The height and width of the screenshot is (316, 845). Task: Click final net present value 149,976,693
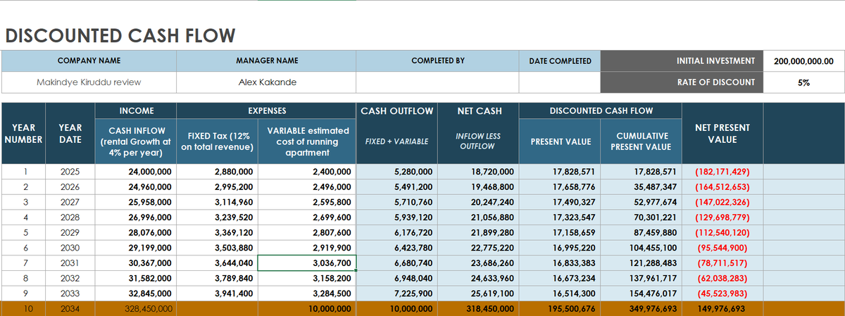(x=722, y=309)
